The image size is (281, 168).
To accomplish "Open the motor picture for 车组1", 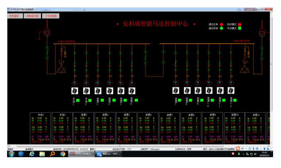I will [75, 91].
